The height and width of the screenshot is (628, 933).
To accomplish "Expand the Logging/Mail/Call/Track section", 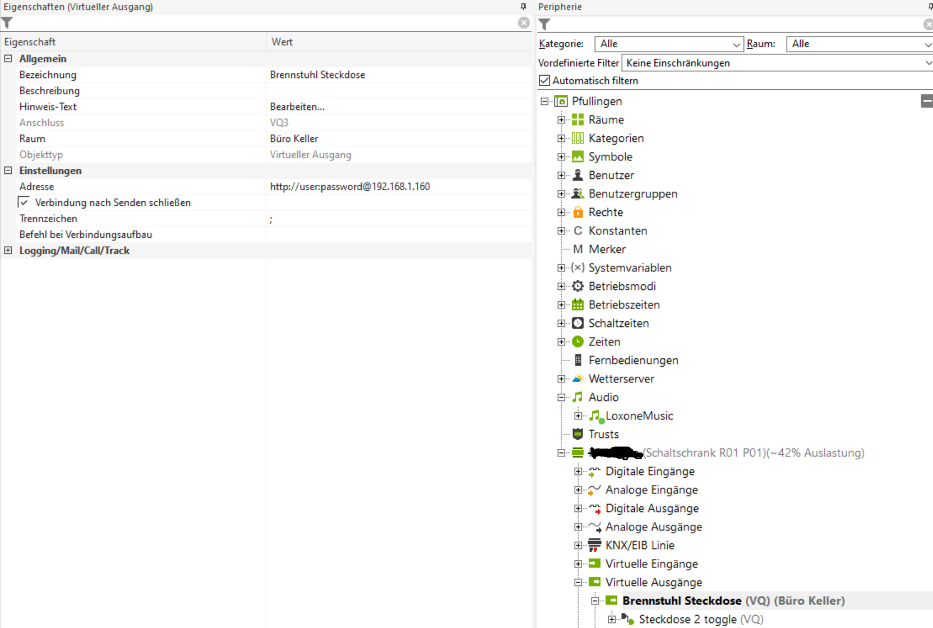I will tap(8, 251).
